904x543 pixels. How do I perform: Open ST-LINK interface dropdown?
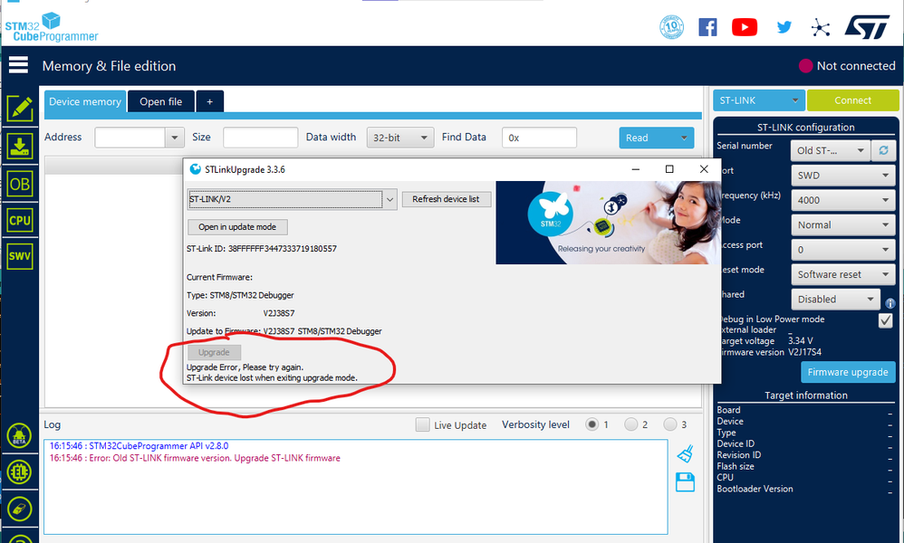pos(759,100)
